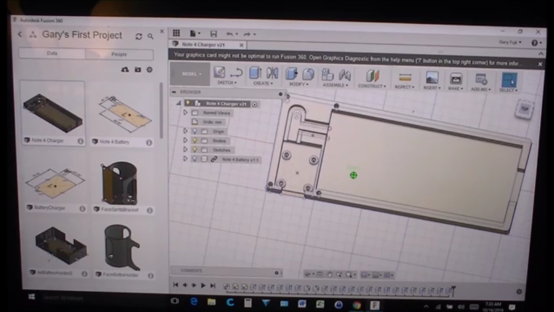The image size is (554, 312).
Task: Switch to the People tab
Action: (119, 54)
